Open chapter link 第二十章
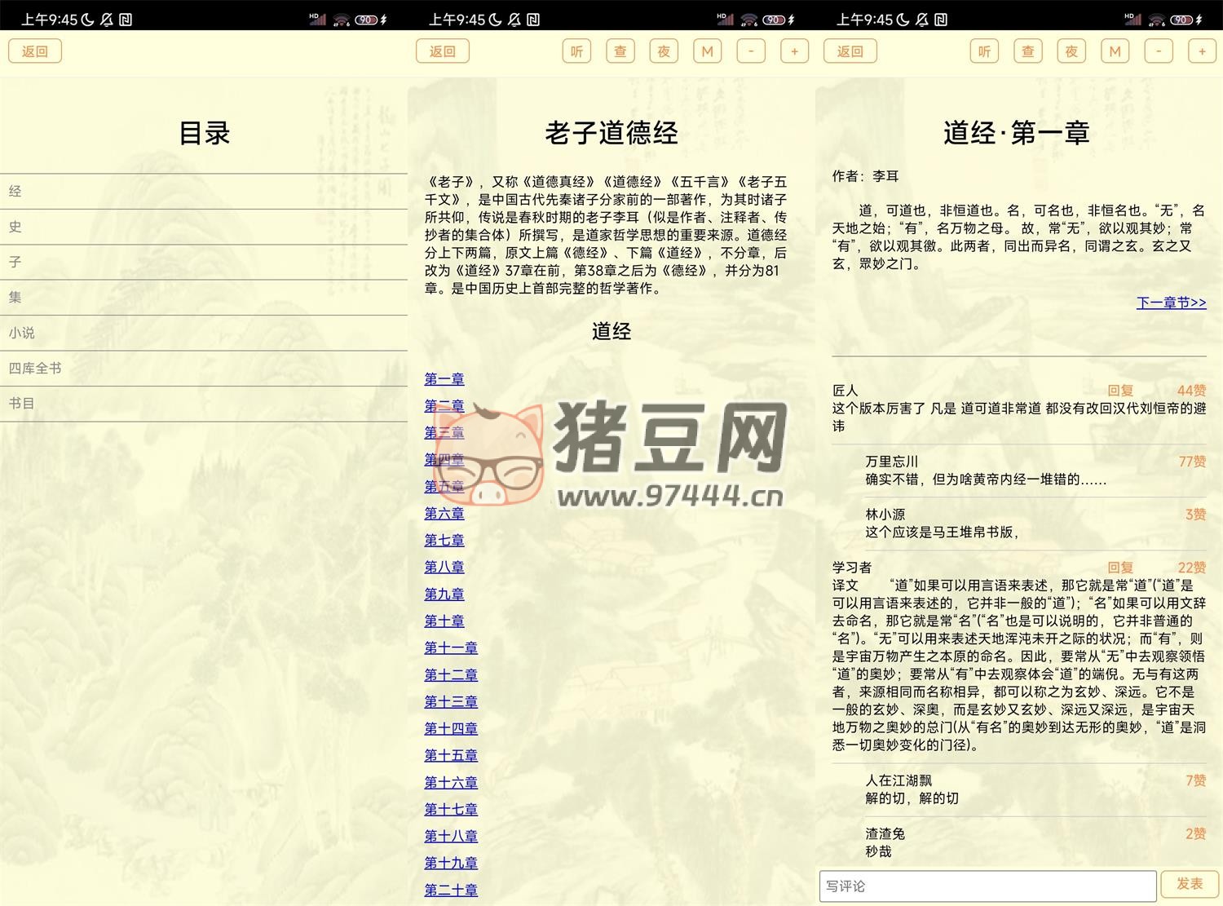 [451, 891]
